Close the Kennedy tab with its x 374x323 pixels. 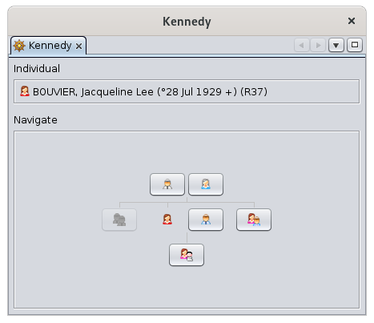pos(78,46)
